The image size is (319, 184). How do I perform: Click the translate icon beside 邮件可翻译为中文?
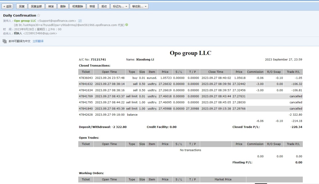click(x=5, y=41)
